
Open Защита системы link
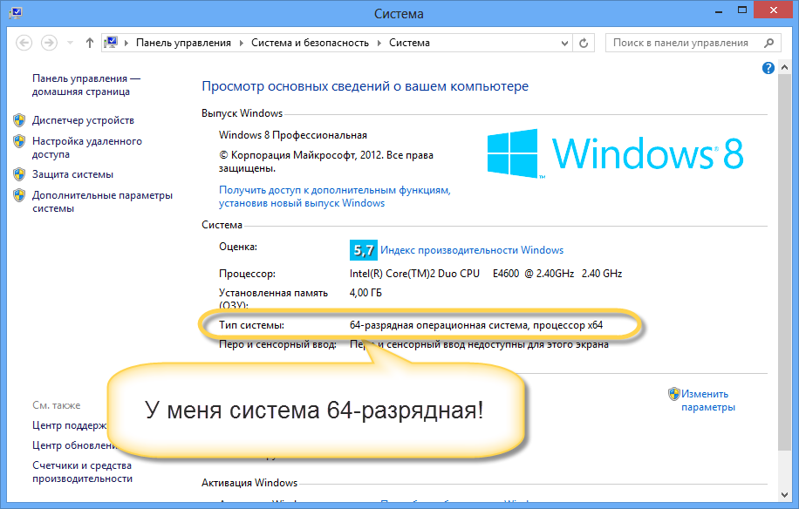pyautogui.click(x=73, y=174)
